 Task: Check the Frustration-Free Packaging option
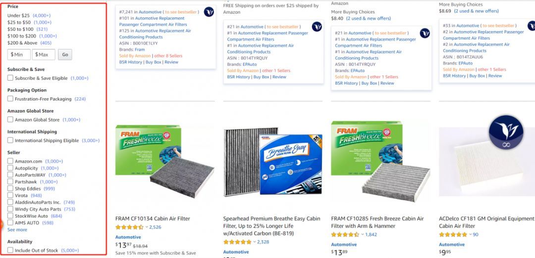point(10,99)
